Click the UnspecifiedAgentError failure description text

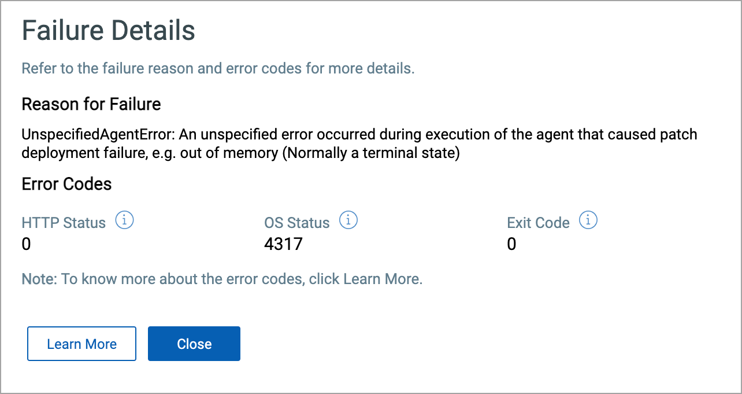[358, 143]
